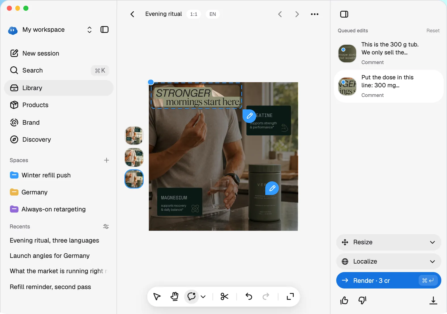Select the first variant thumbnail
Image resolution: width=447 pixels, height=314 pixels.
tap(134, 135)
